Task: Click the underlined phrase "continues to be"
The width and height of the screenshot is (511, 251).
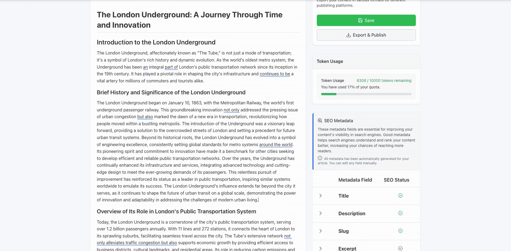Action: click(275, 74)
